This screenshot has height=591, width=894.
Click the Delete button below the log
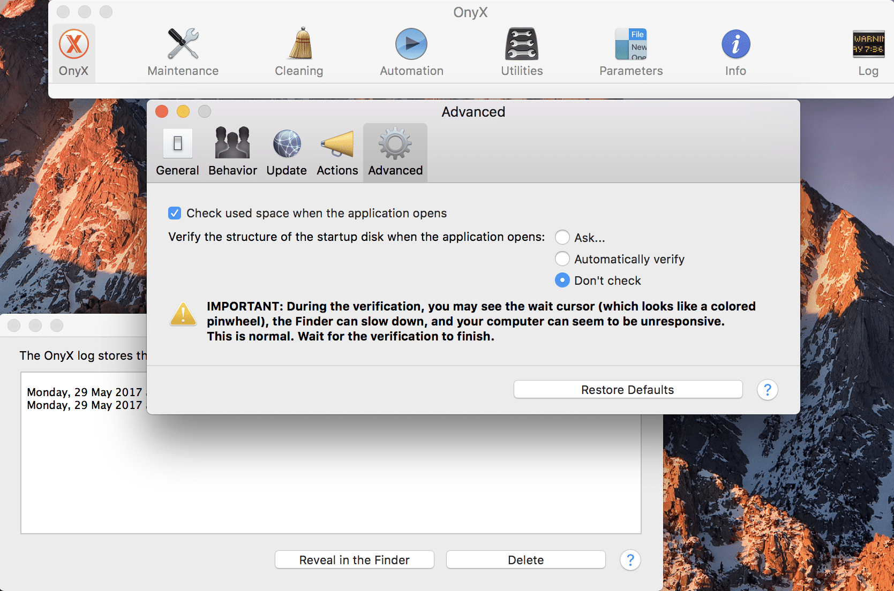(525, 559)
